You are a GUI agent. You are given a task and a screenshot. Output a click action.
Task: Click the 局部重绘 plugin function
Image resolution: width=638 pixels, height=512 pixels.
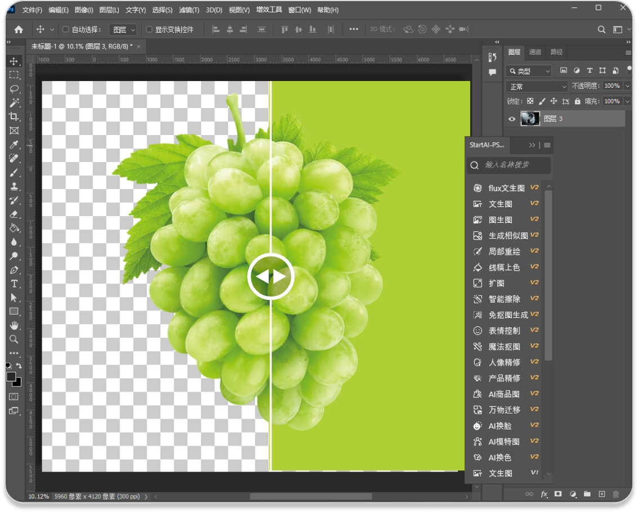click(x=504, y=251)
